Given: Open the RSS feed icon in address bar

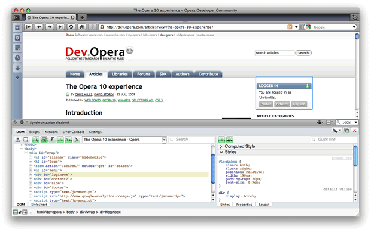Looking at the screenshot, I should click(x=290, y=27).
